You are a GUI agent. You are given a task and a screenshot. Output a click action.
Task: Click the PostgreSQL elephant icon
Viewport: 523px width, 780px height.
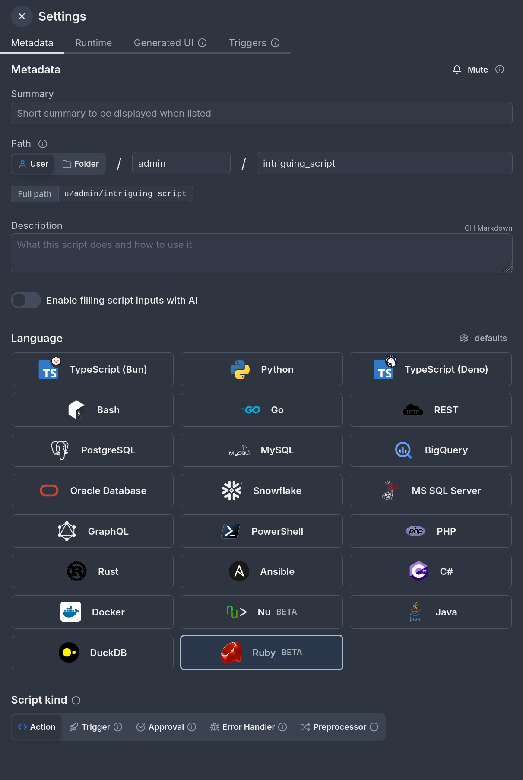pyautogui.click(x=60, y=450)
